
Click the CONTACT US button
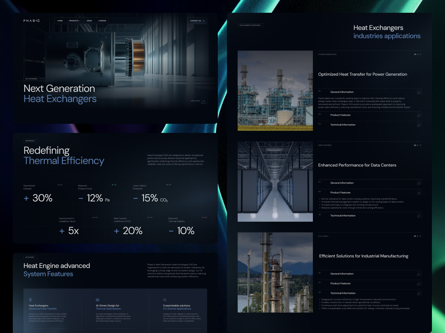[198, 21]
